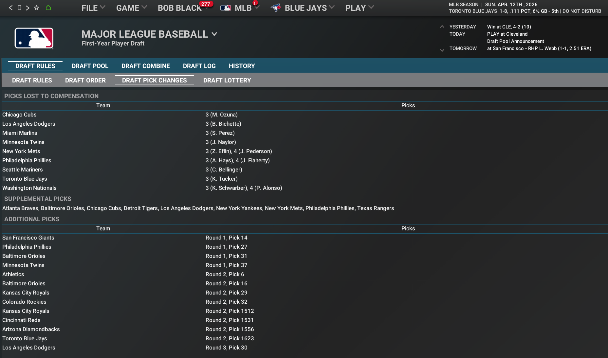Click the small rectangle icon between the arrows
This screenshot has width=608, height=358.
pos(19,8)
